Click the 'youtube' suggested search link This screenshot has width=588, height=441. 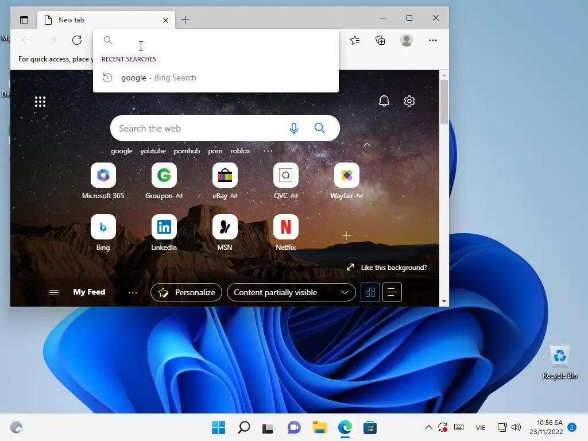tap(153, 151)
